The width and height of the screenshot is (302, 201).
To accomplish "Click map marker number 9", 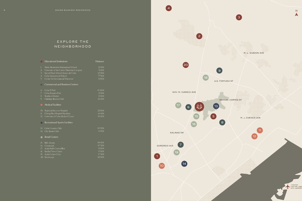I will (x=219, y=71).
